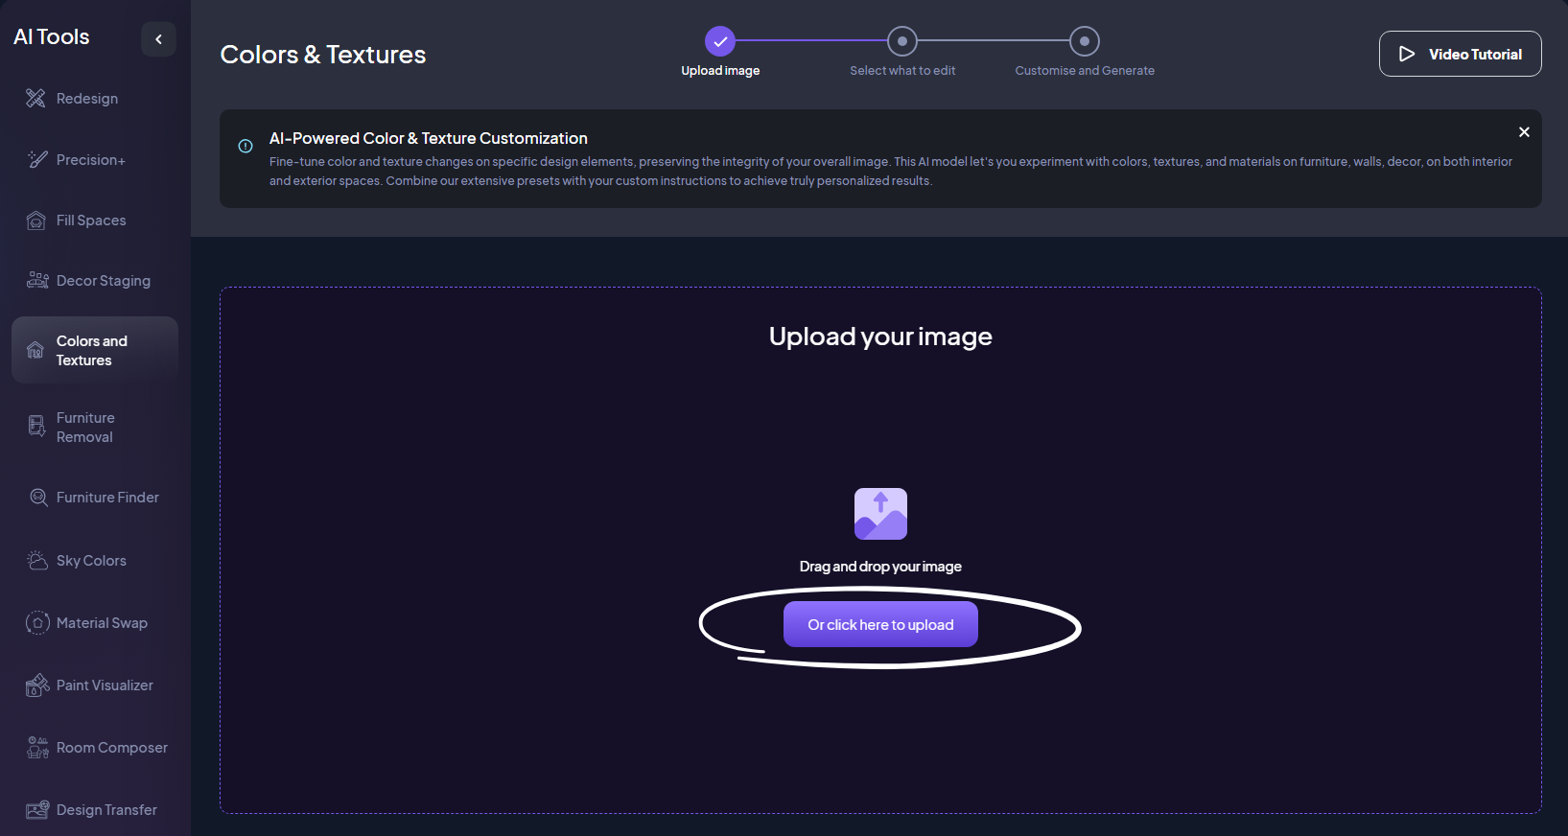Select the Precision+ magic wand icon
Screen dimensions: 1568x836
tap(36, 159)
